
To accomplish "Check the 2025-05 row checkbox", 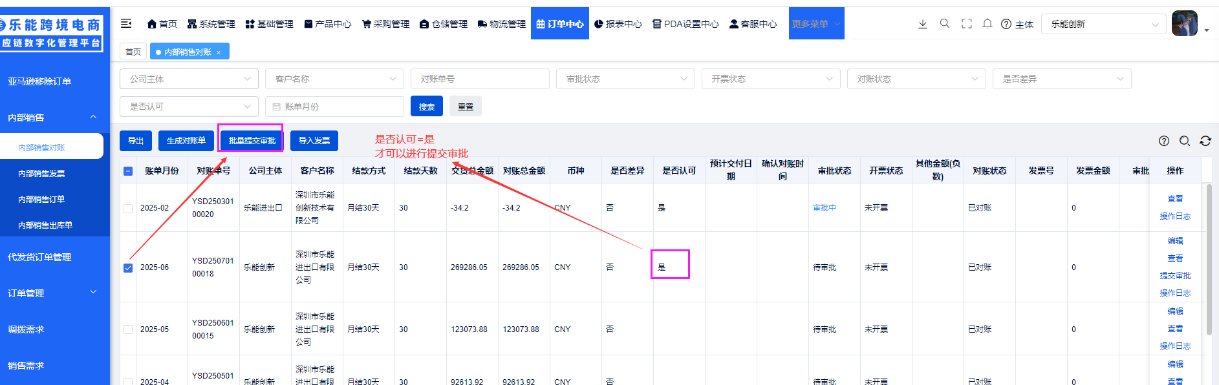I will pyautogui.click(x=128, y=329).
